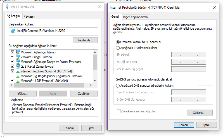
Task: Click the list's scroll up arrow
Action: click(95, 52)
